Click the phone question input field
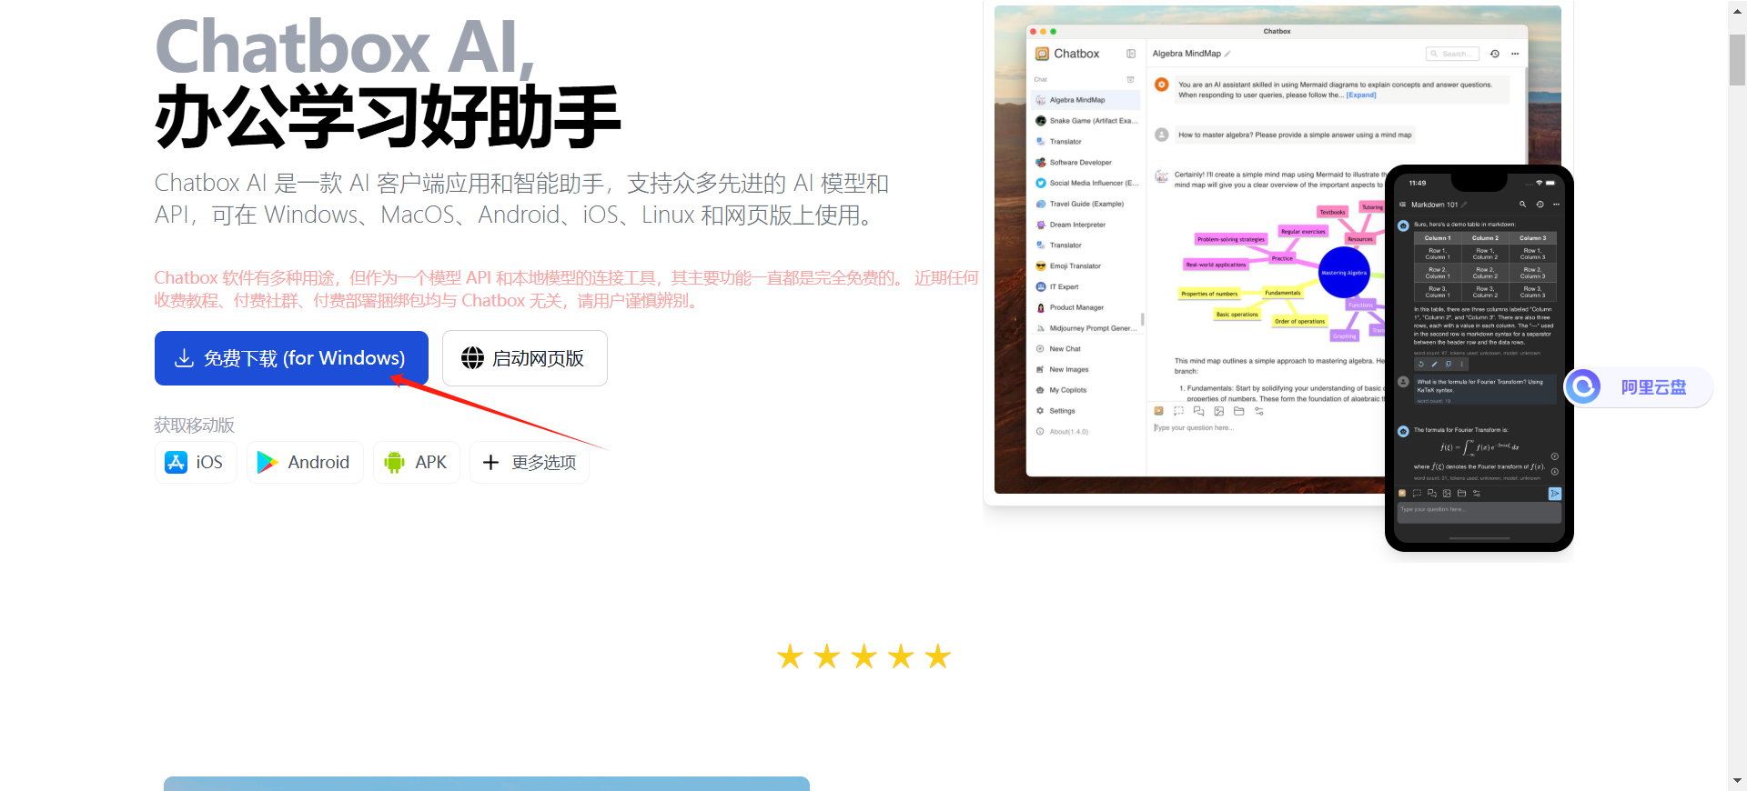The height and width of the screenshot is (791, 1747). point(1479,512)
